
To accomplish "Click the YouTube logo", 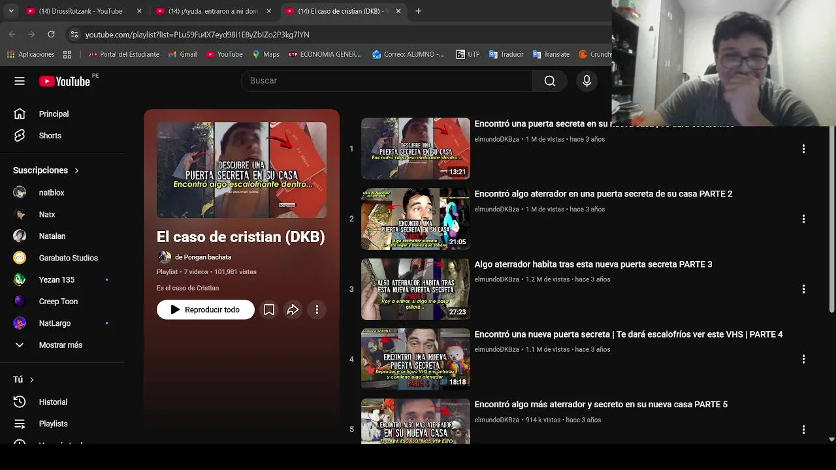I will (x=64, y=81).
